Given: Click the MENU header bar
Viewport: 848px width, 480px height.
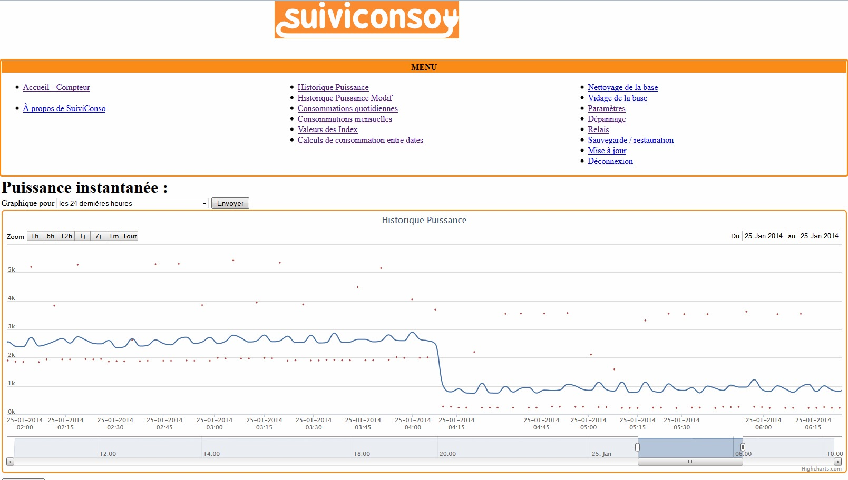Looking at the screenshot, I should tap(424, 67).
